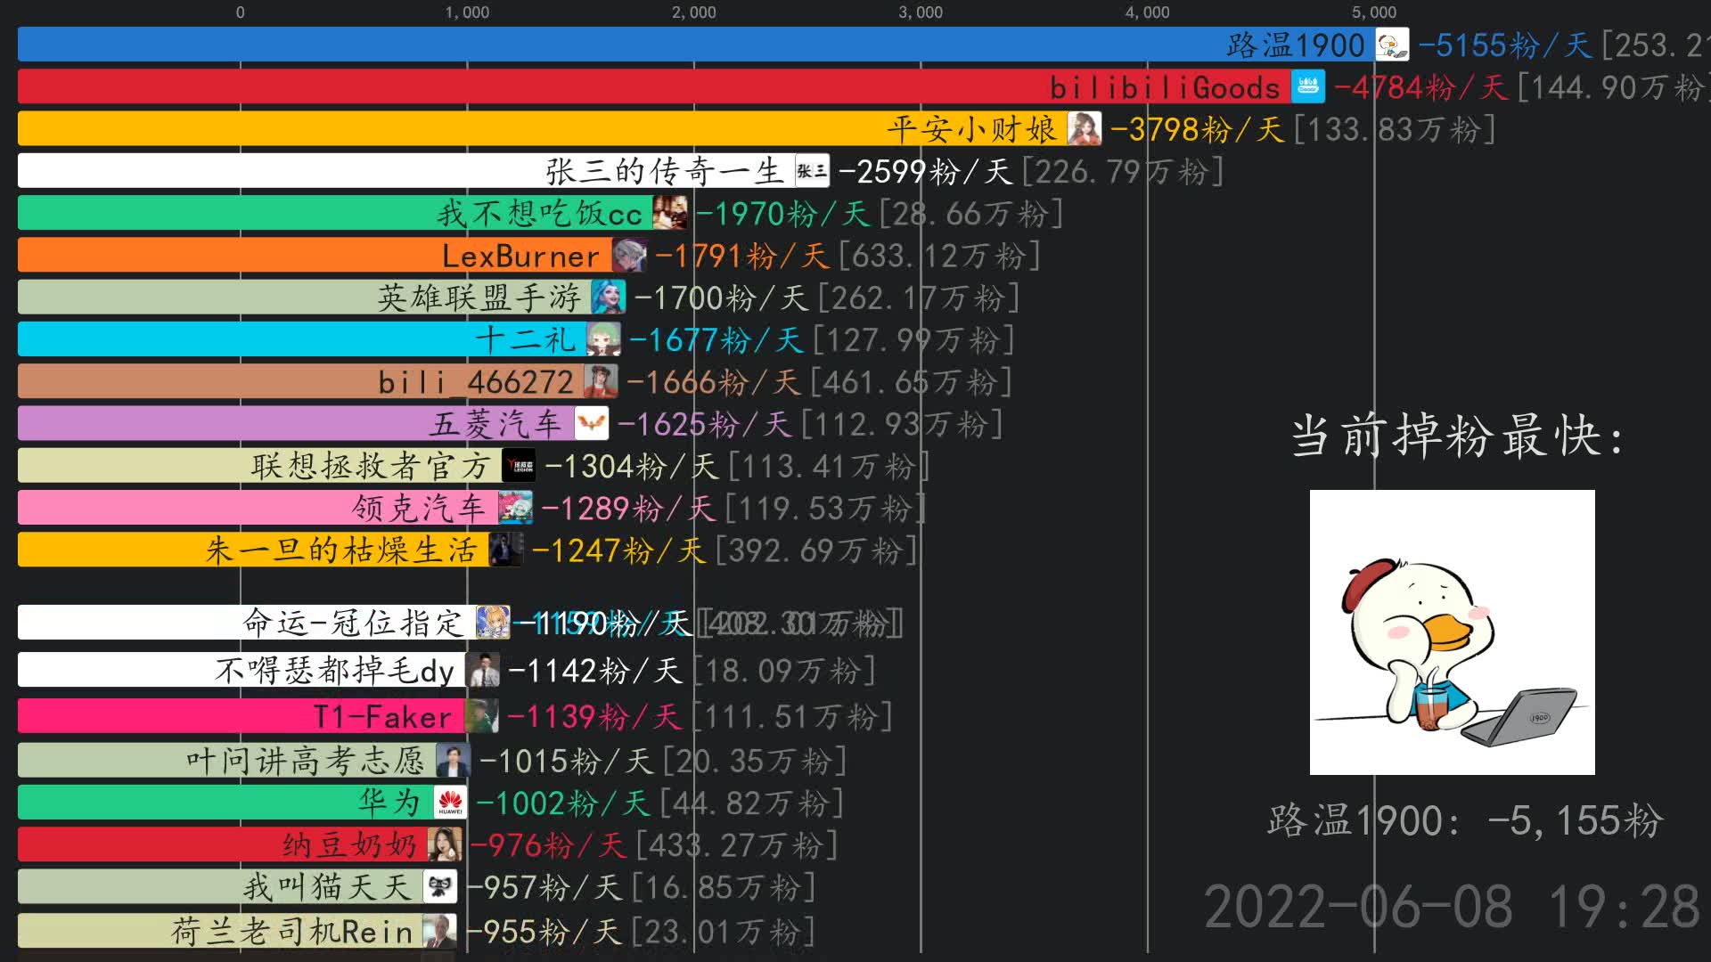The width and height of the screenshot is (1711, 962).
Task: Click the value -1970粉/天
Action: pos(782,214)
